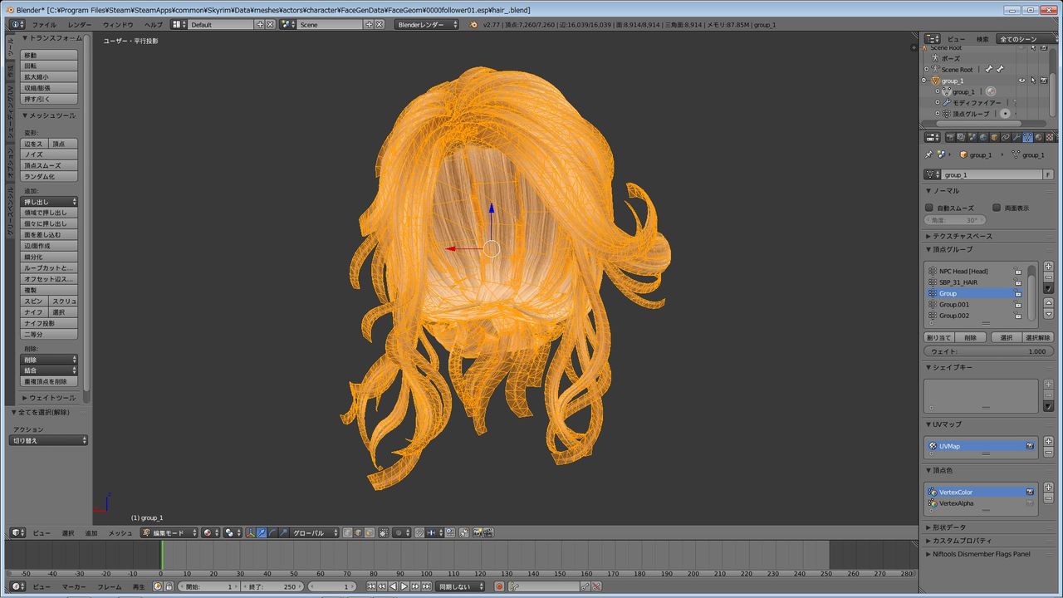Viewport: 1063px width, 598px height.
Task: Expand the 形状データ panel
Action: point(949,527)
